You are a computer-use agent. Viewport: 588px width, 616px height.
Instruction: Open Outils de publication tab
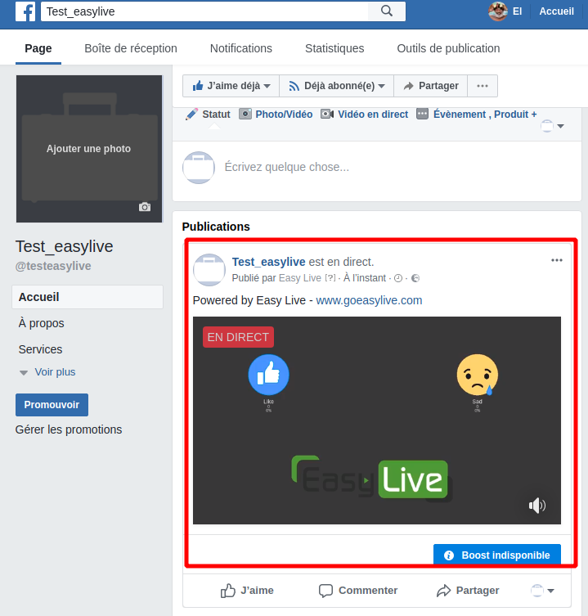(448, 48)
